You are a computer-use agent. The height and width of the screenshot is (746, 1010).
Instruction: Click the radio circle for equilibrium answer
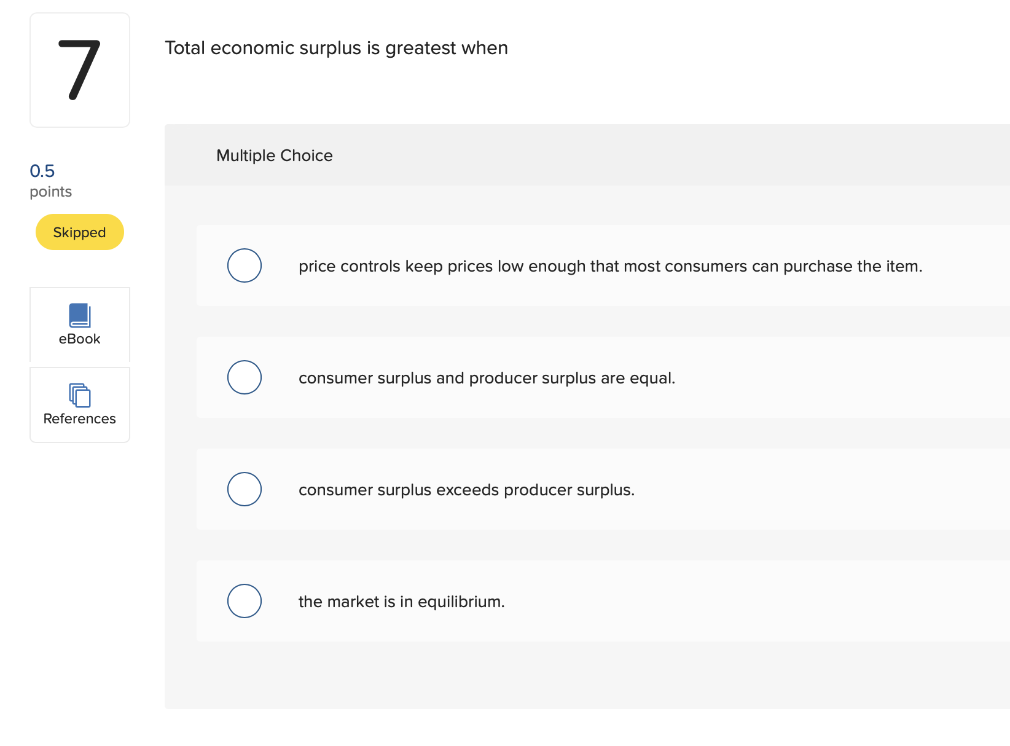point(244,601)
